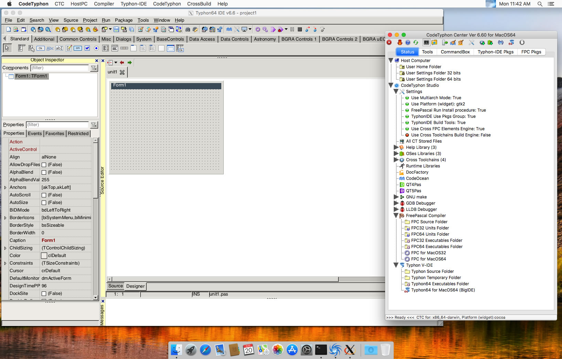Click the wrench tools icon in CodeTyphon Center

pyautogui.click(x=471, y=42)
